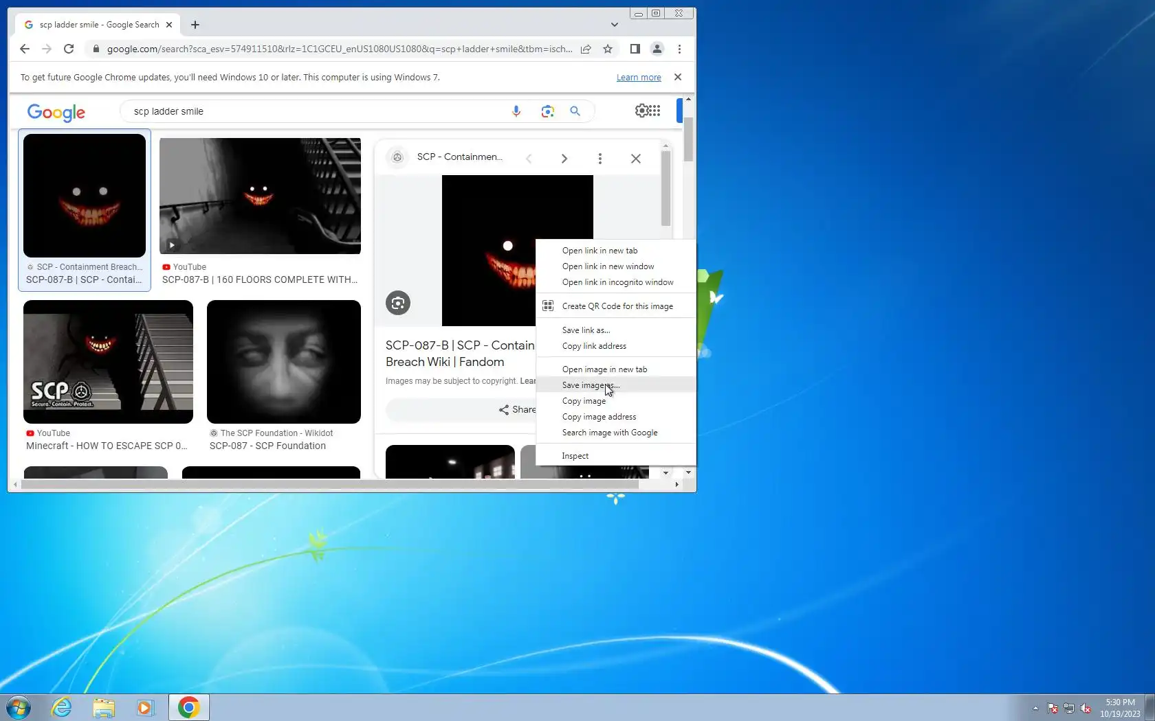
Task: Open the Chrome three-dot menu
Action: [679, 49]
